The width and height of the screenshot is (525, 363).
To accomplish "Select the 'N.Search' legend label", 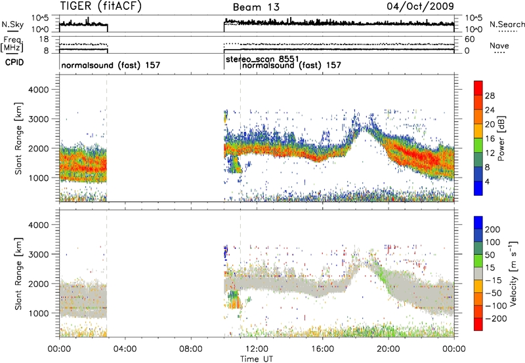I will click(507, 24).
